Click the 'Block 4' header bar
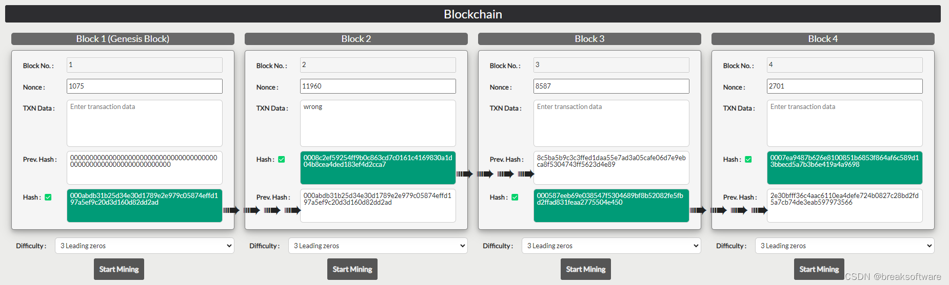Screen dimensions: 949x285 (823, 39)
